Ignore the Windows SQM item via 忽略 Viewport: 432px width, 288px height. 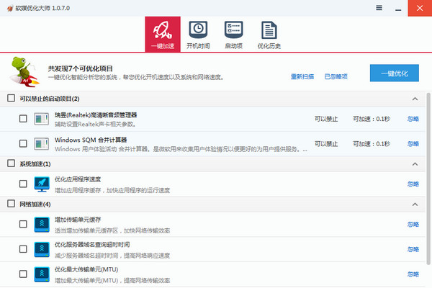[413, 143]
